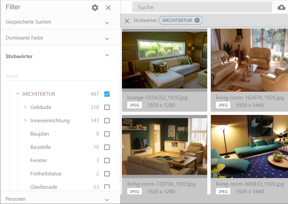Image resolution: width=288 pixels, height=204 pixels.
Task: Clear all active filters with X
Action: (x=127, y=21)
